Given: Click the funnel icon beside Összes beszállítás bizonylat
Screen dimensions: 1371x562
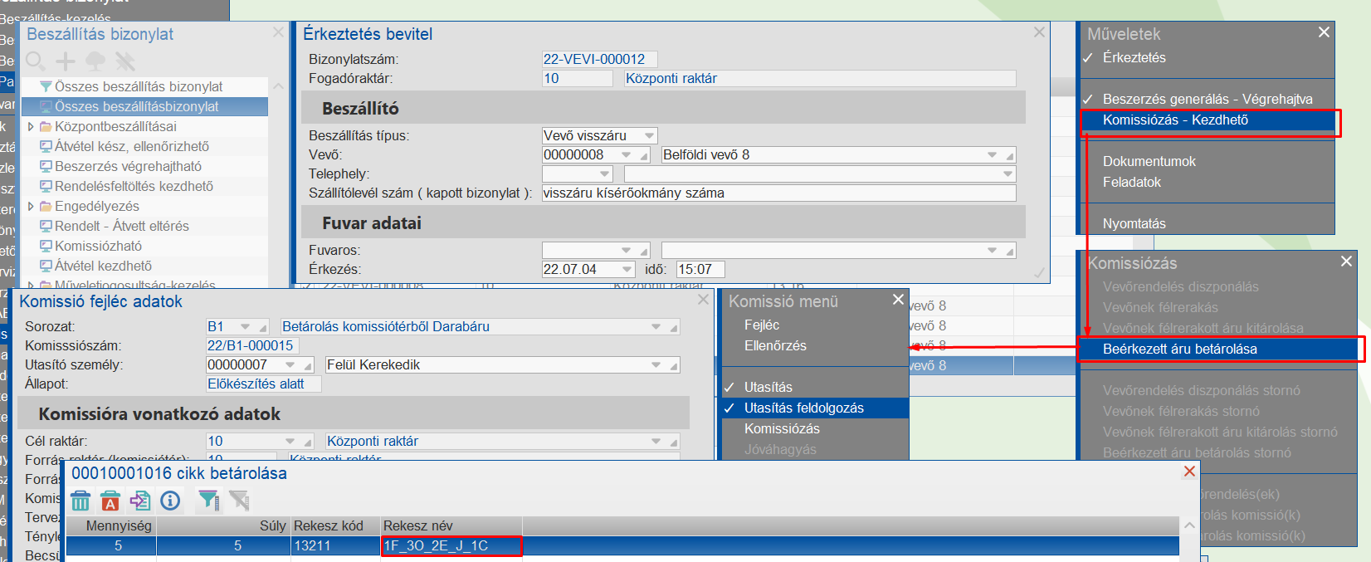Looking at the screenshot, I should (46, 86).
